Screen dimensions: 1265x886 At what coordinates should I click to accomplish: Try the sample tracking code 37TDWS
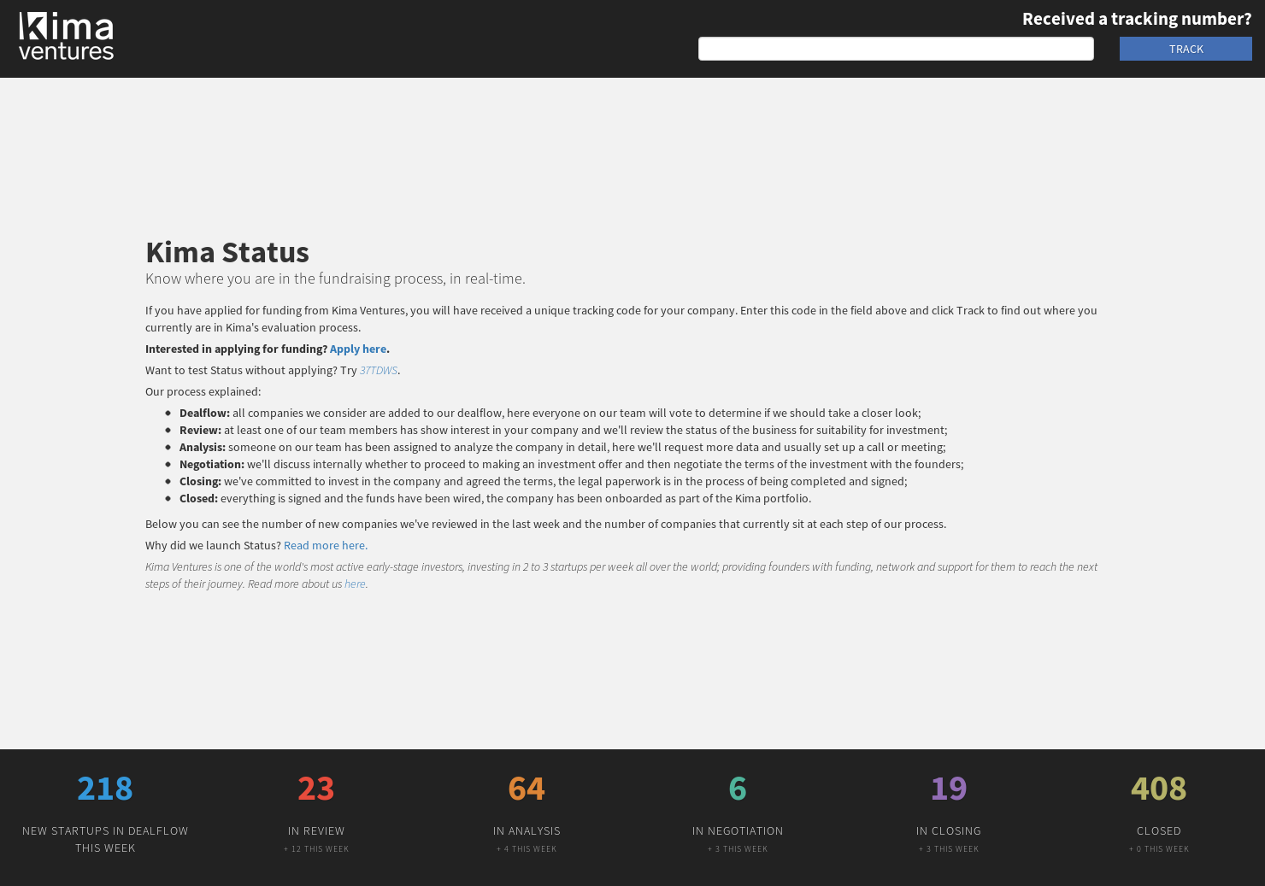coord(378,370)
